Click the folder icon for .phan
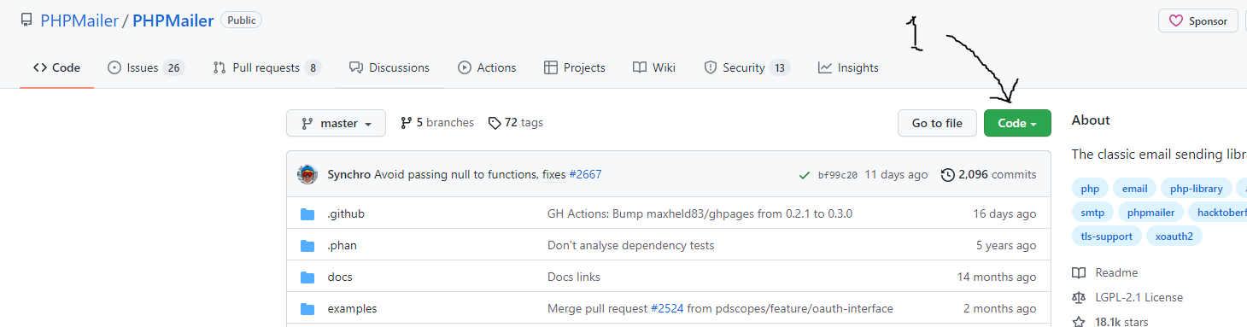 tap(307, 246)
